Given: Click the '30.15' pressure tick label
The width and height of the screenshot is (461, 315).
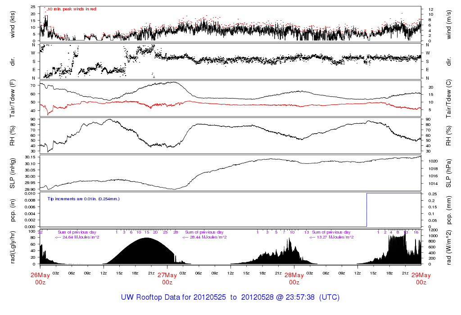Looking at the screenshot, I should click(x=30, y=157).
